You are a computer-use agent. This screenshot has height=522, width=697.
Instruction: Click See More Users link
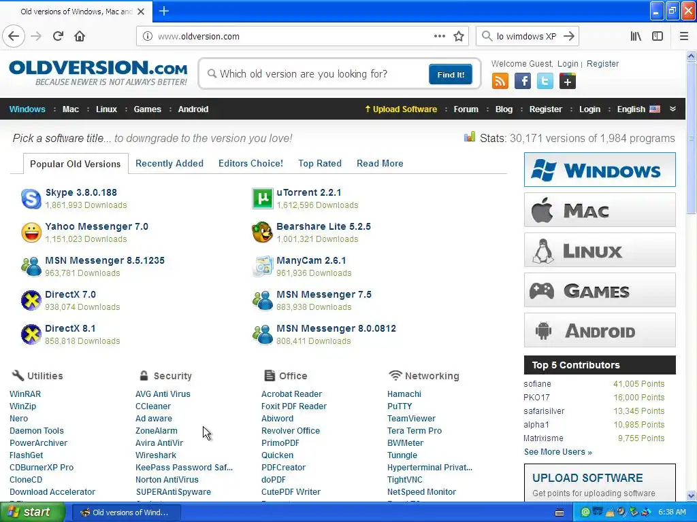(x=558, y=452)
